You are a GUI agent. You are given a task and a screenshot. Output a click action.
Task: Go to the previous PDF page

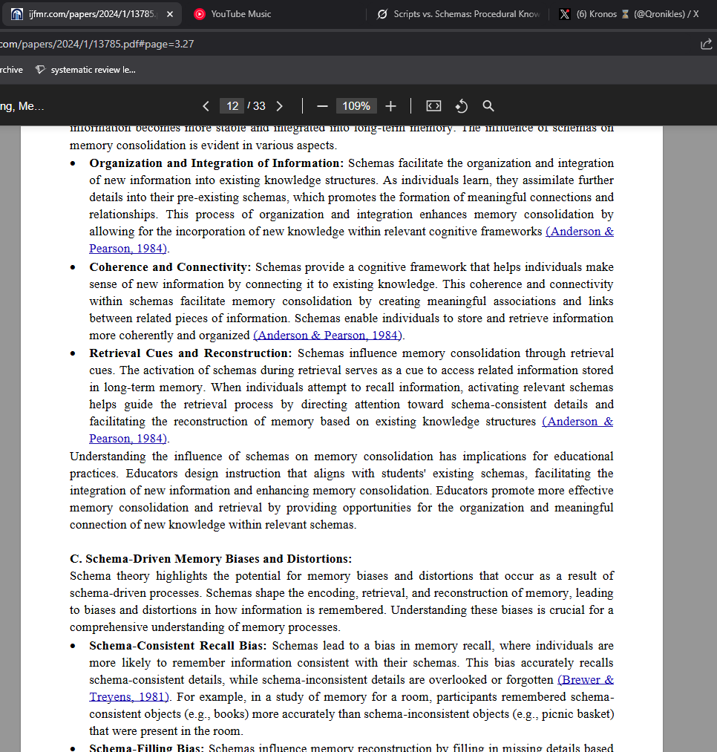coord(206,106)
